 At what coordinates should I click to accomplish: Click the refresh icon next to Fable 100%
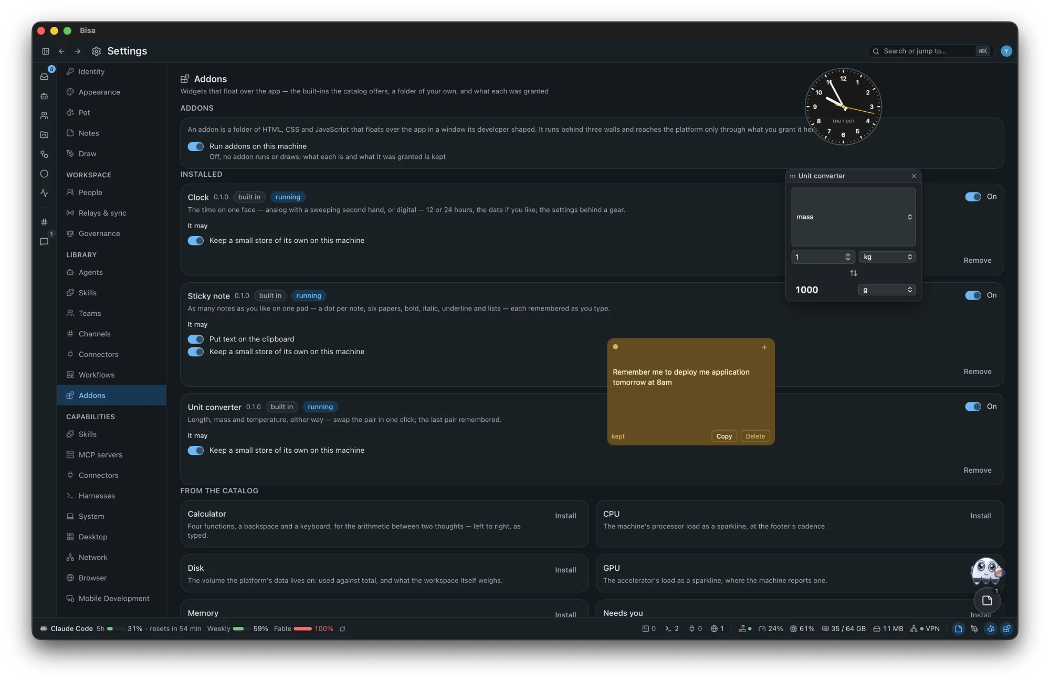(x=342, y=628)
